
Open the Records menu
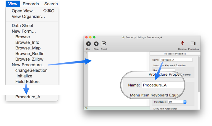tap(31, 4)
